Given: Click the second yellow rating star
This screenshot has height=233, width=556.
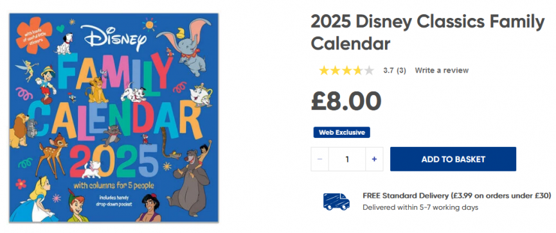Looking at the screenshot, I should (x=335, y=71).
